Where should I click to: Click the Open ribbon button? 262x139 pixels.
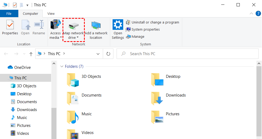[x=25, y=27]
